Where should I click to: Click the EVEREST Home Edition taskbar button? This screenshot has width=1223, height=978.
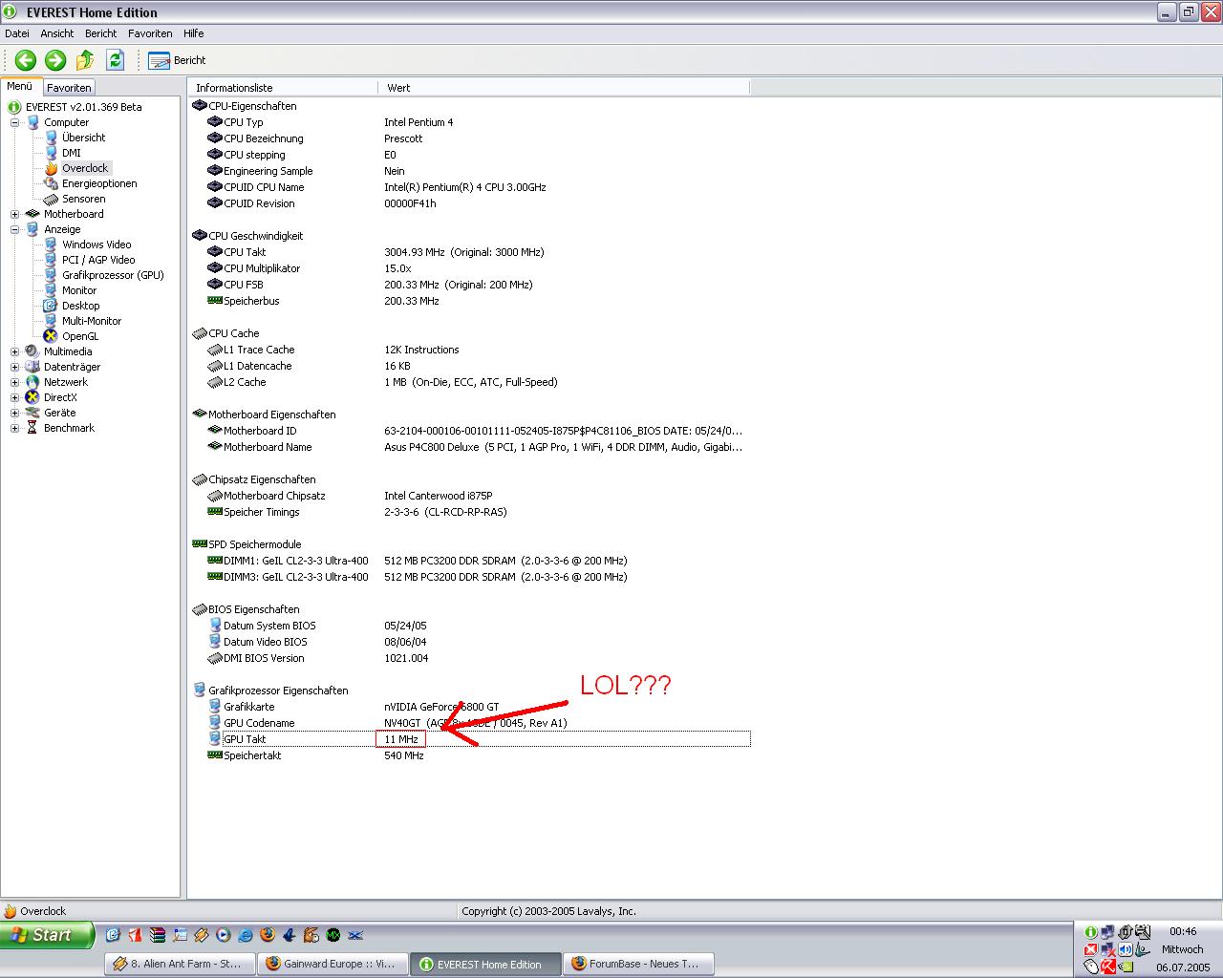click(485, 964)
